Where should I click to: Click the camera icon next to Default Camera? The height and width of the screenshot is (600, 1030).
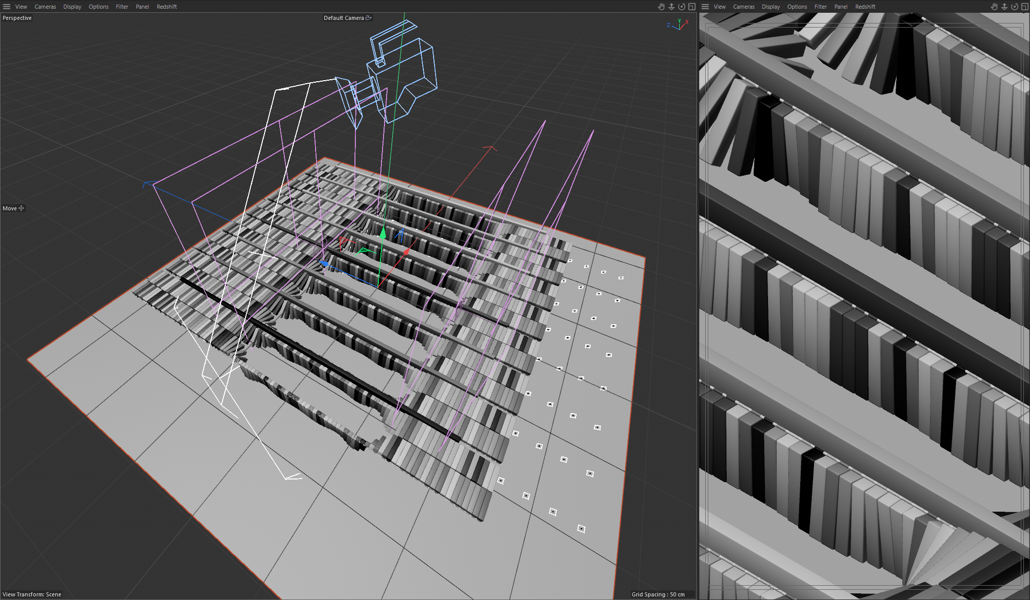(x=369, y=18)
